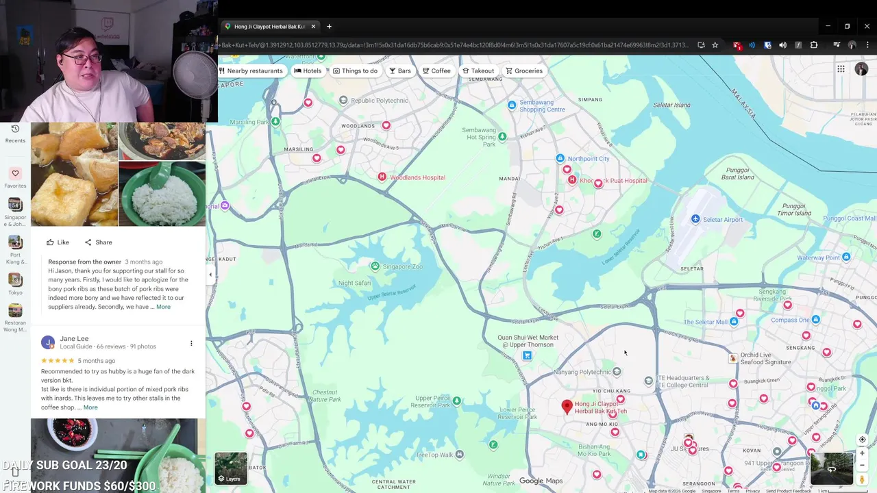Select the Bars filter chip

coord(400,71)
